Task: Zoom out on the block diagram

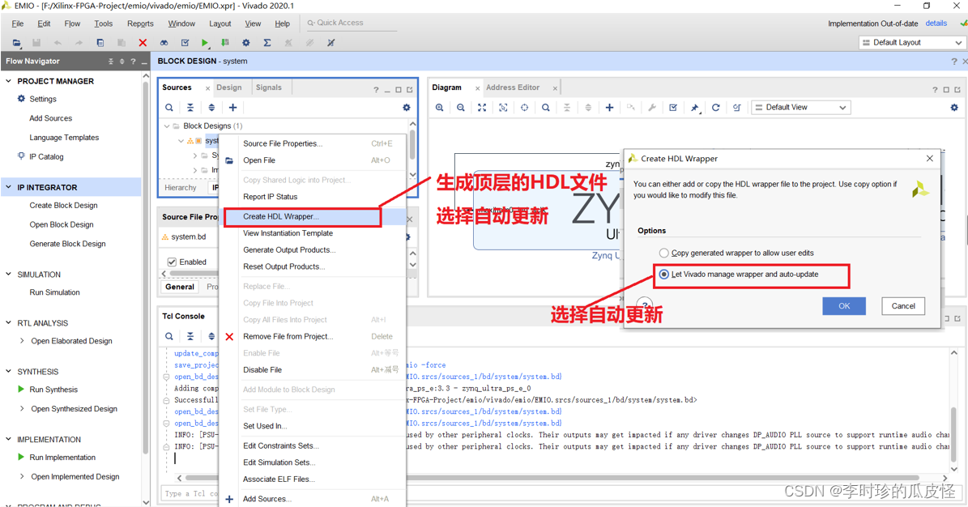Action: [x=461, y=108]
